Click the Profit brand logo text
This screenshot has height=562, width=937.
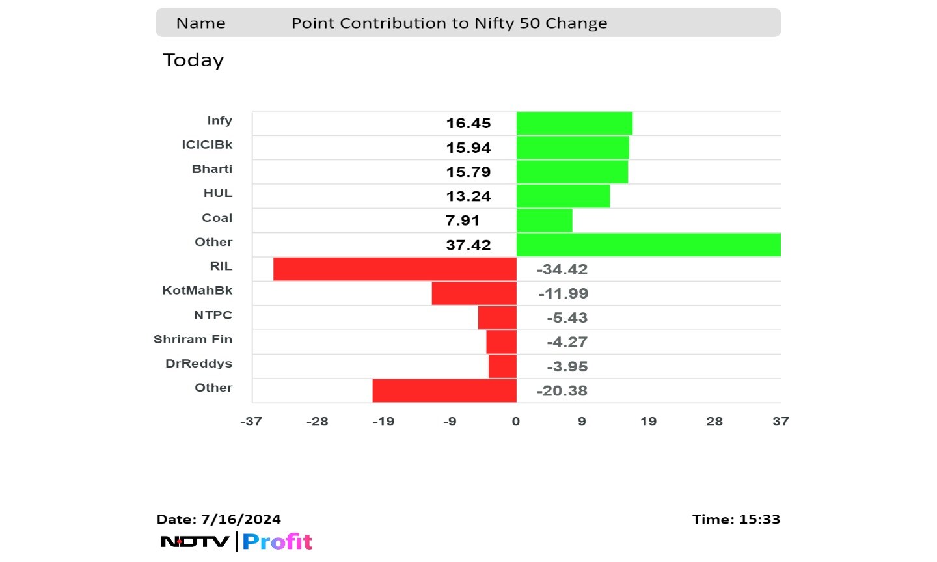click(277, 541)
